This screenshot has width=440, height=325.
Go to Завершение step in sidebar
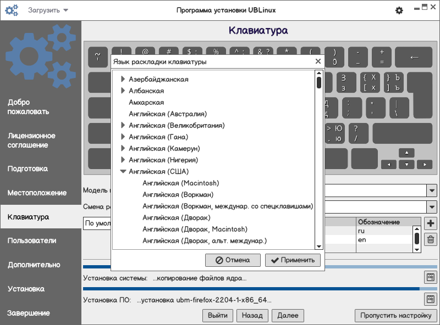coord(29,313)
